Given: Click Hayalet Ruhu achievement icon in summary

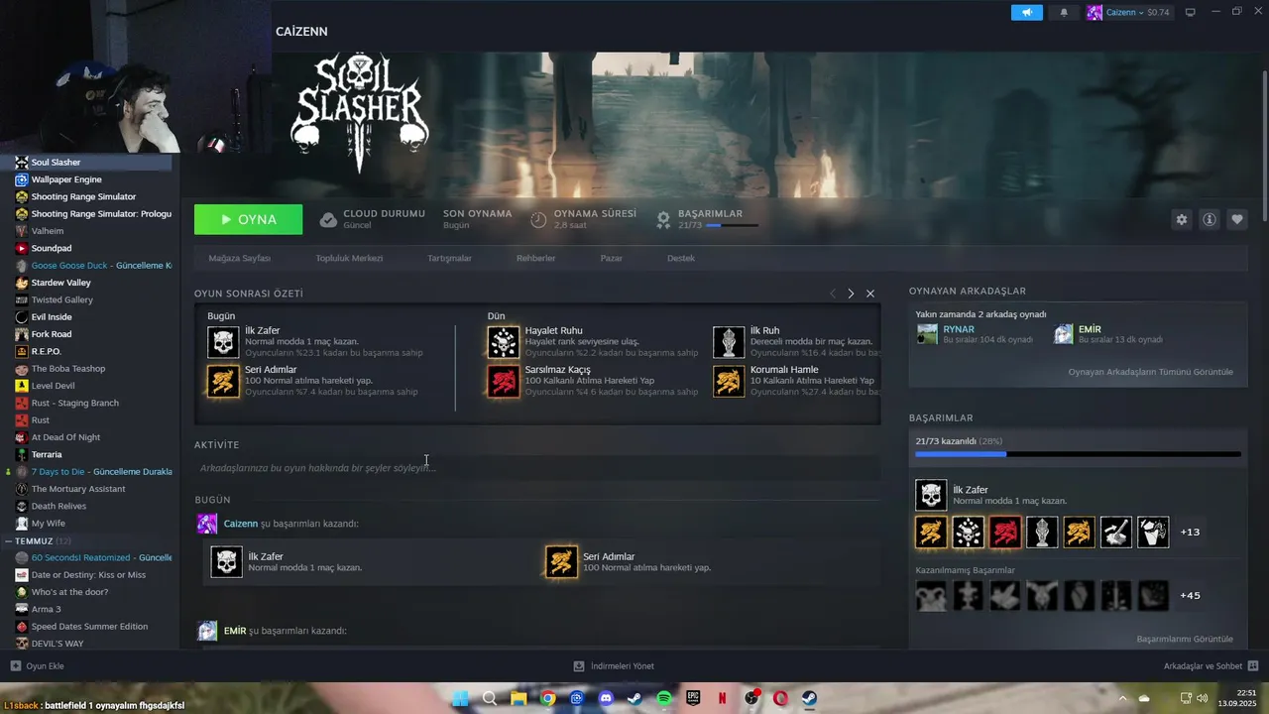Looking at the screenshot, I should pyautogui.click(x=503, y=341).
